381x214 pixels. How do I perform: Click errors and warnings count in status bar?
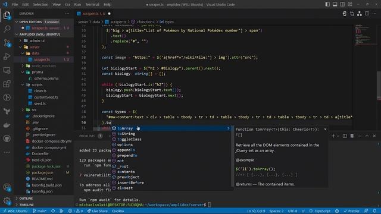tap(76, 211)
